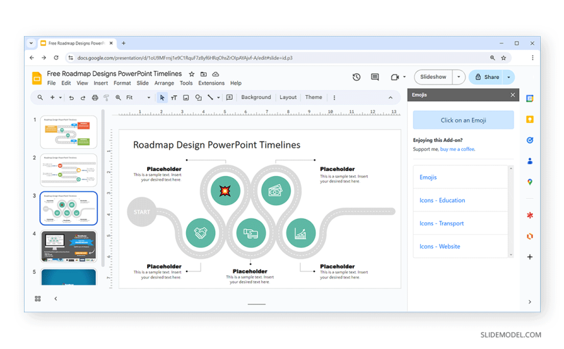Hide the side panel with chevron
The height and width of the screenshot is (349, 564).
click(530, 302)
